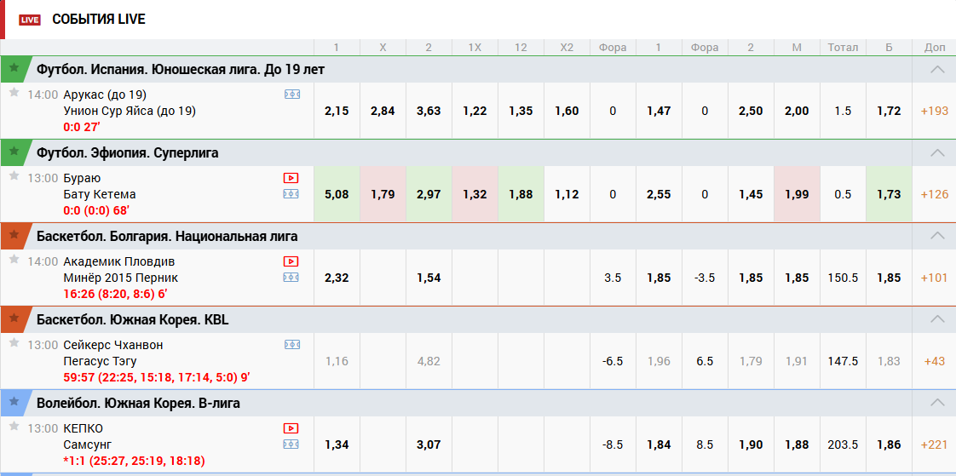Click the СОБЫТИЯ LIVE header
The image size is (956, 476).
(99, 19)
